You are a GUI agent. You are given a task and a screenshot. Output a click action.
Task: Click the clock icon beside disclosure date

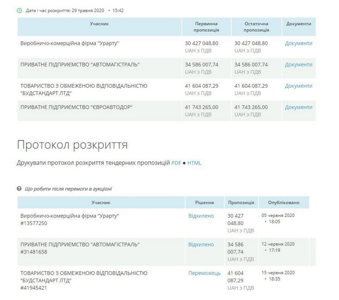[x=20, y=10]
